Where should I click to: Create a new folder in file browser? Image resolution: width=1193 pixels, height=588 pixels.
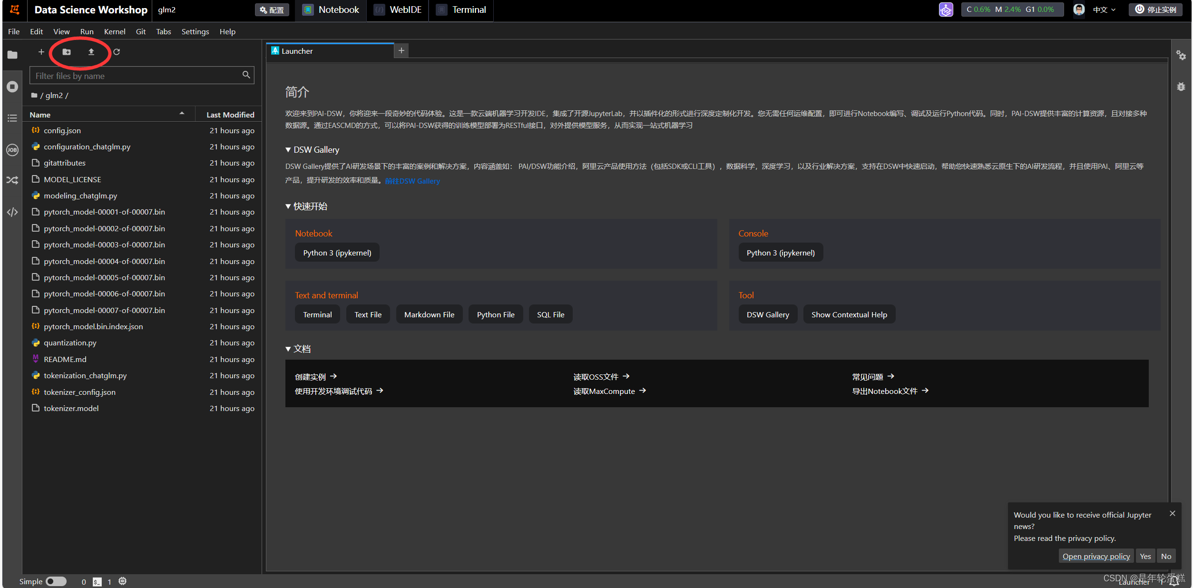(67, 52)
